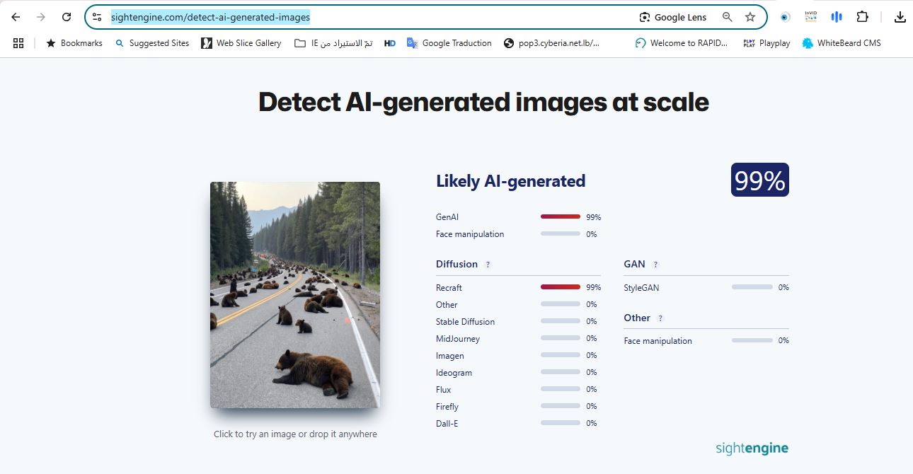Screen dimensions: 913x474
Task: Open the Bookmarks folder in bookmarks bar
Action: tap(74, 43)
